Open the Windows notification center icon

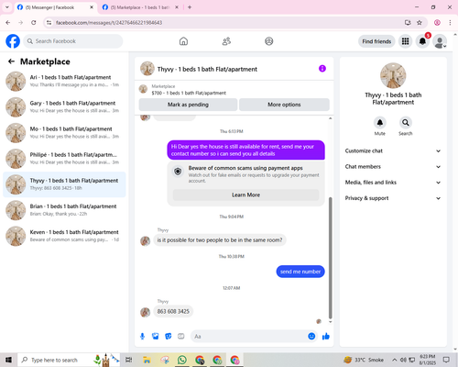click(446, 360)
